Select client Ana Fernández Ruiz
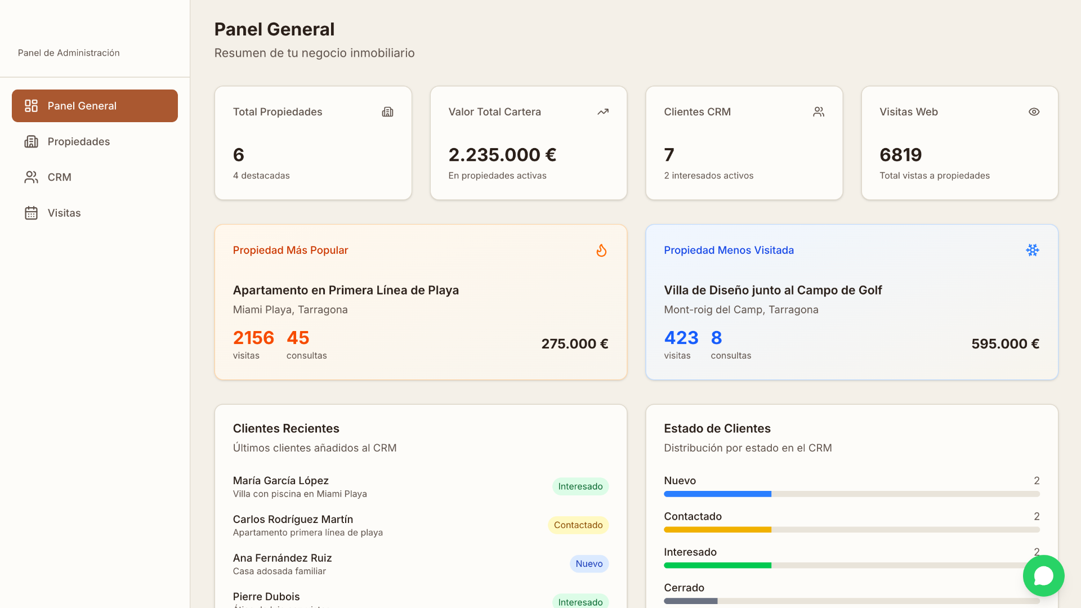 pyautogui.click(x=282, y=558)
